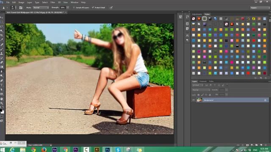Select the Quick Selection tool

(2, 31)
